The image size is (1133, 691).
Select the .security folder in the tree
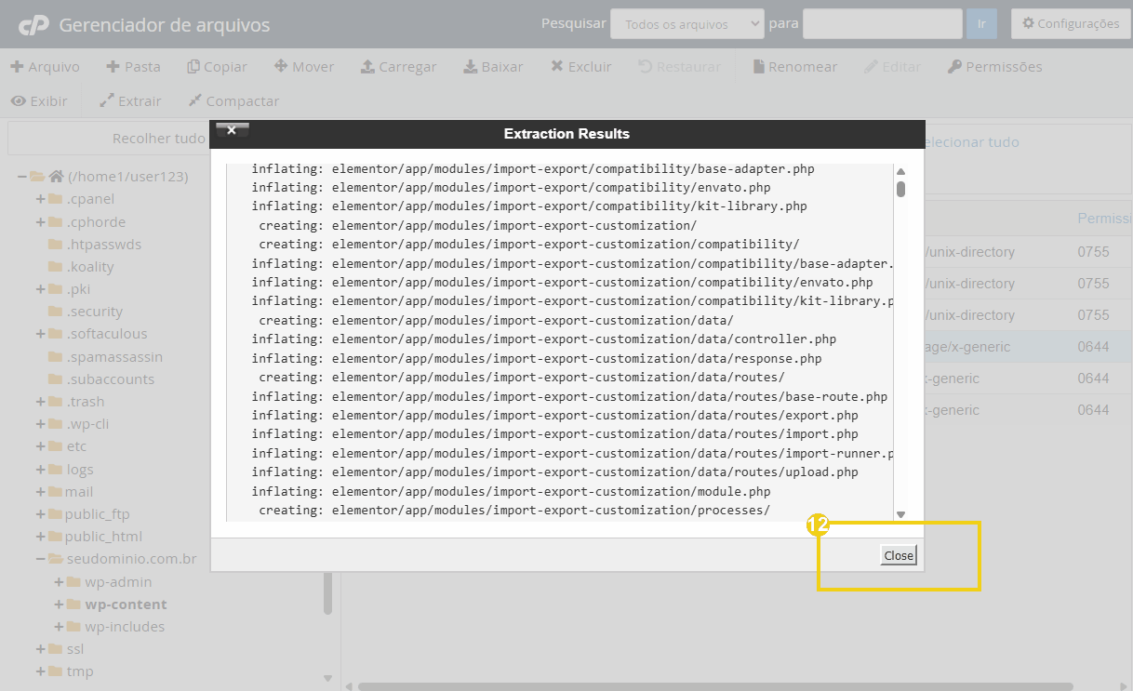(94, 312)
